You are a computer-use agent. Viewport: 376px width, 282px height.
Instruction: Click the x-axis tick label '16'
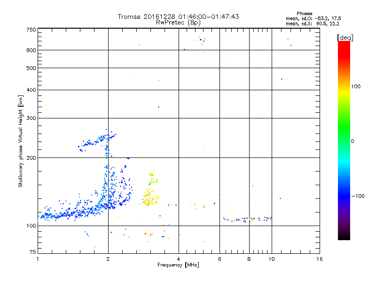[320, 259]
